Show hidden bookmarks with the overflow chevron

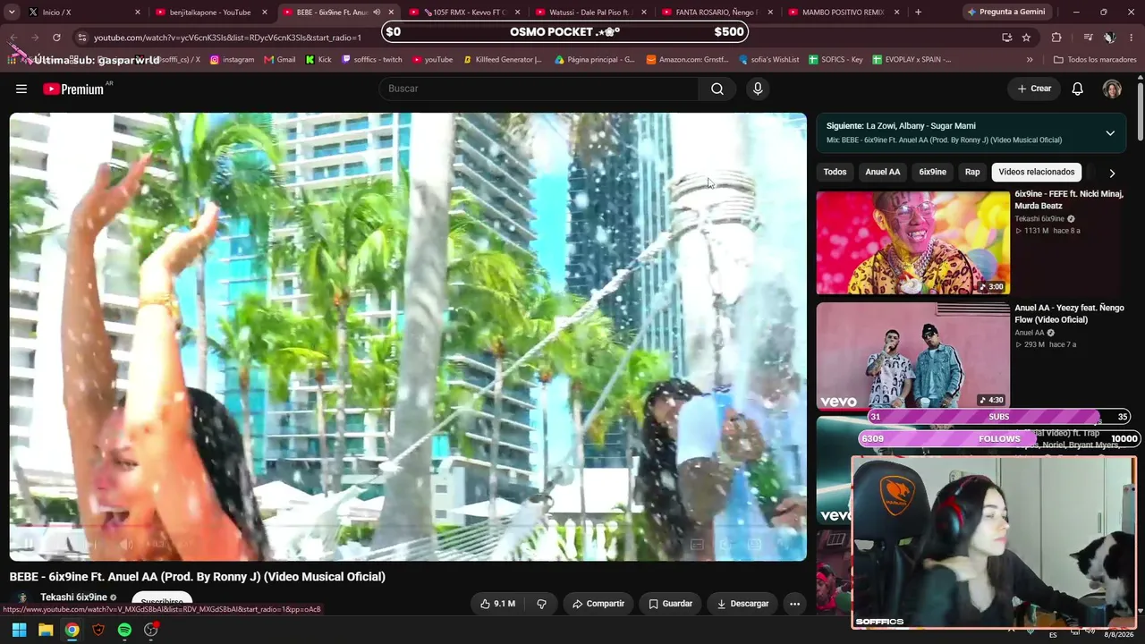pos(1030,60)
